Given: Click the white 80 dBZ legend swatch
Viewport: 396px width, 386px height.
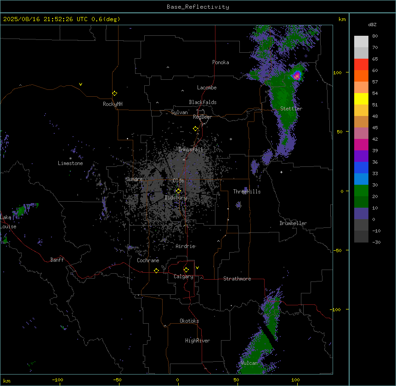Looking at the screenshot, I should [x=361, y=42].
